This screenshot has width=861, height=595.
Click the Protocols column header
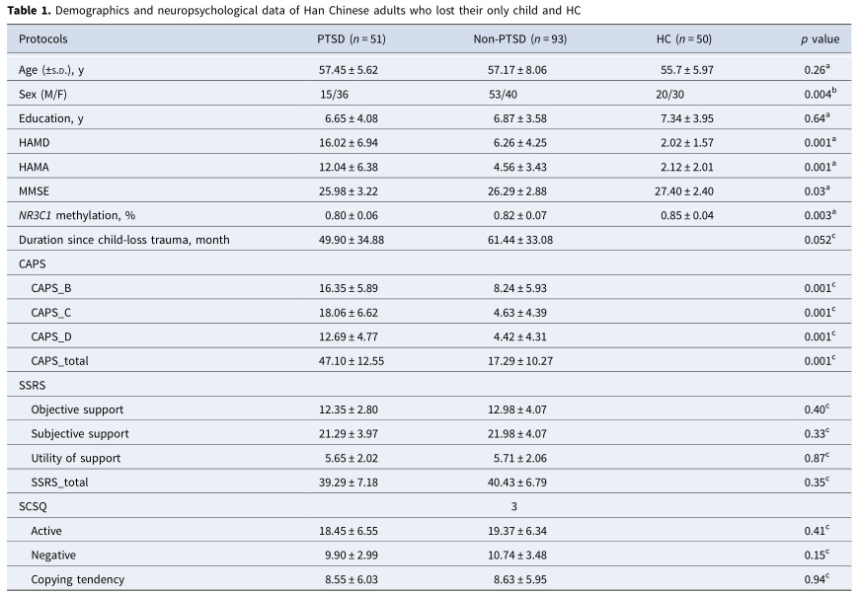tap(43, 39)
